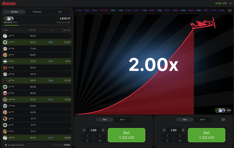Click the avatar of player n***o

(5, 61)
